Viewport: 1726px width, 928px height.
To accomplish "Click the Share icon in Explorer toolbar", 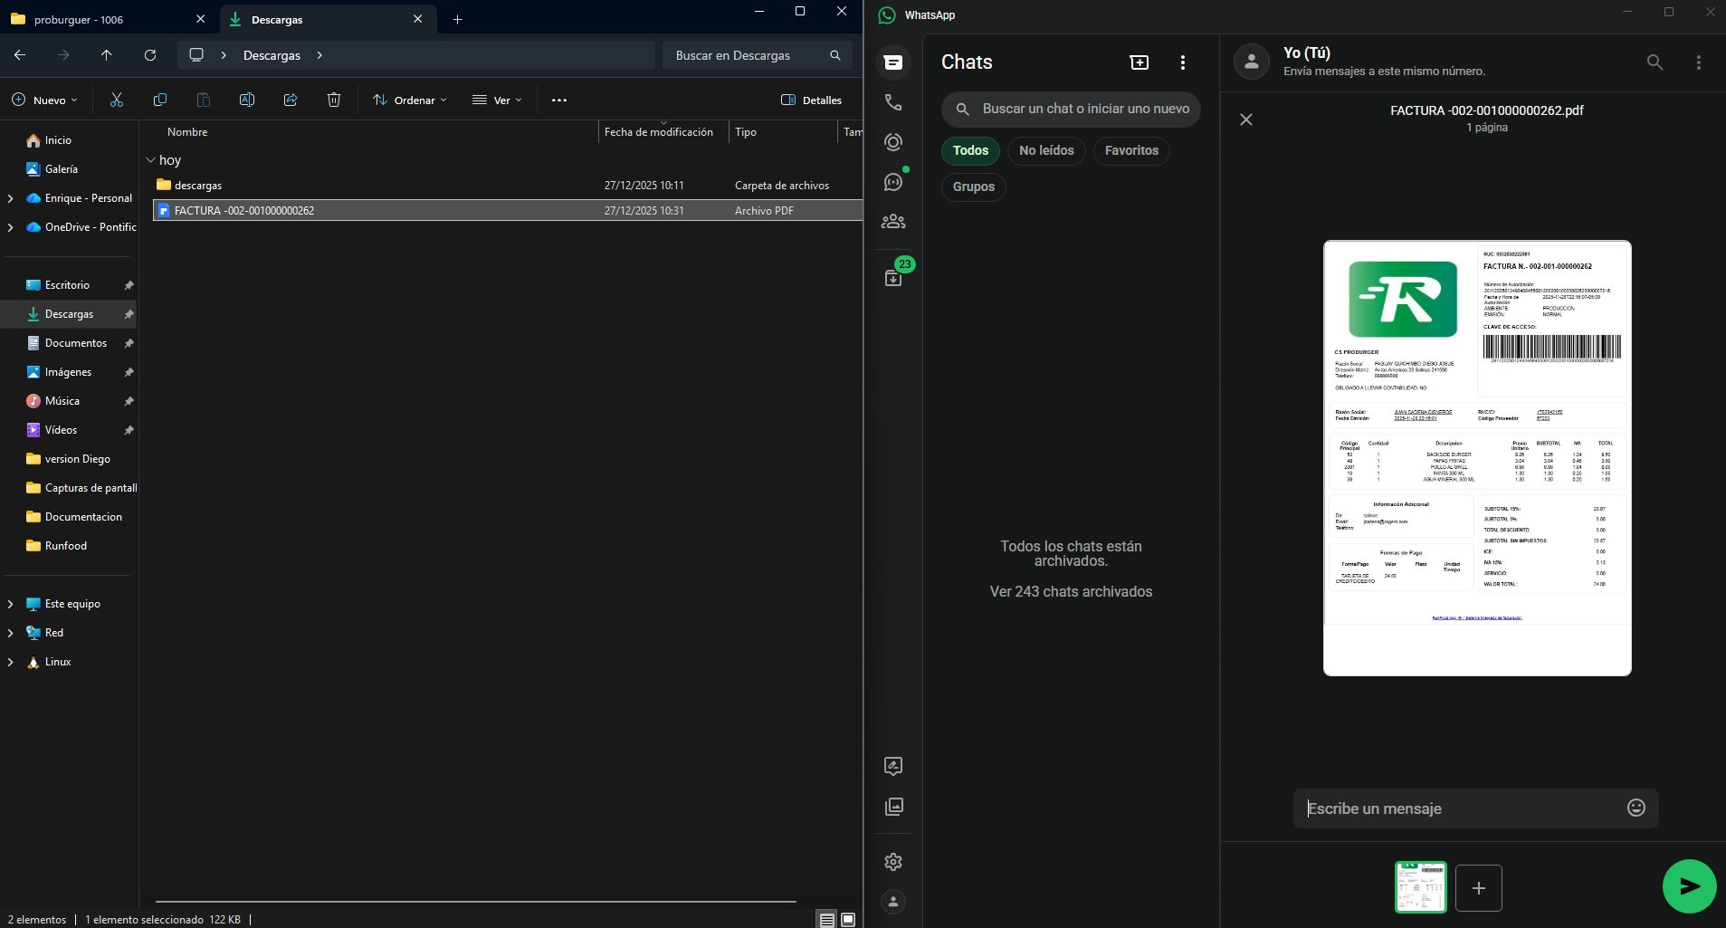I will (x=291, y=100).
